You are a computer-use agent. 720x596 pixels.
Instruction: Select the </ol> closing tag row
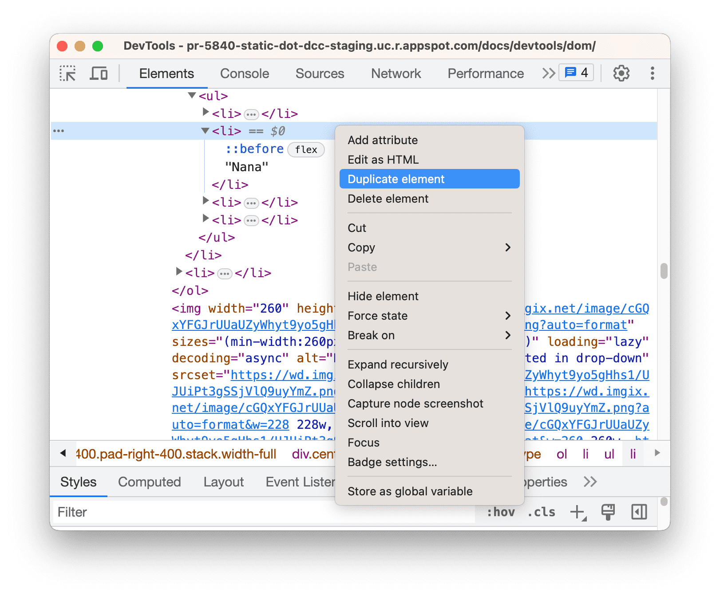(190, 291)
